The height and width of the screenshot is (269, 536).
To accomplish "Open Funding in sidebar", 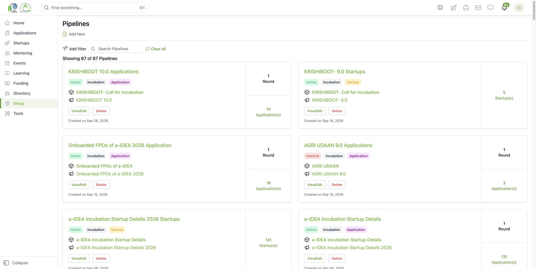I will coord(29,83).
